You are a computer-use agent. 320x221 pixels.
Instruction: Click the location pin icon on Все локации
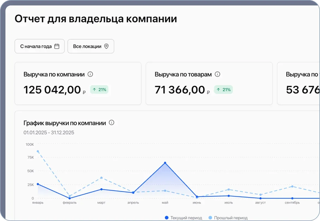(x=107, y=46)
